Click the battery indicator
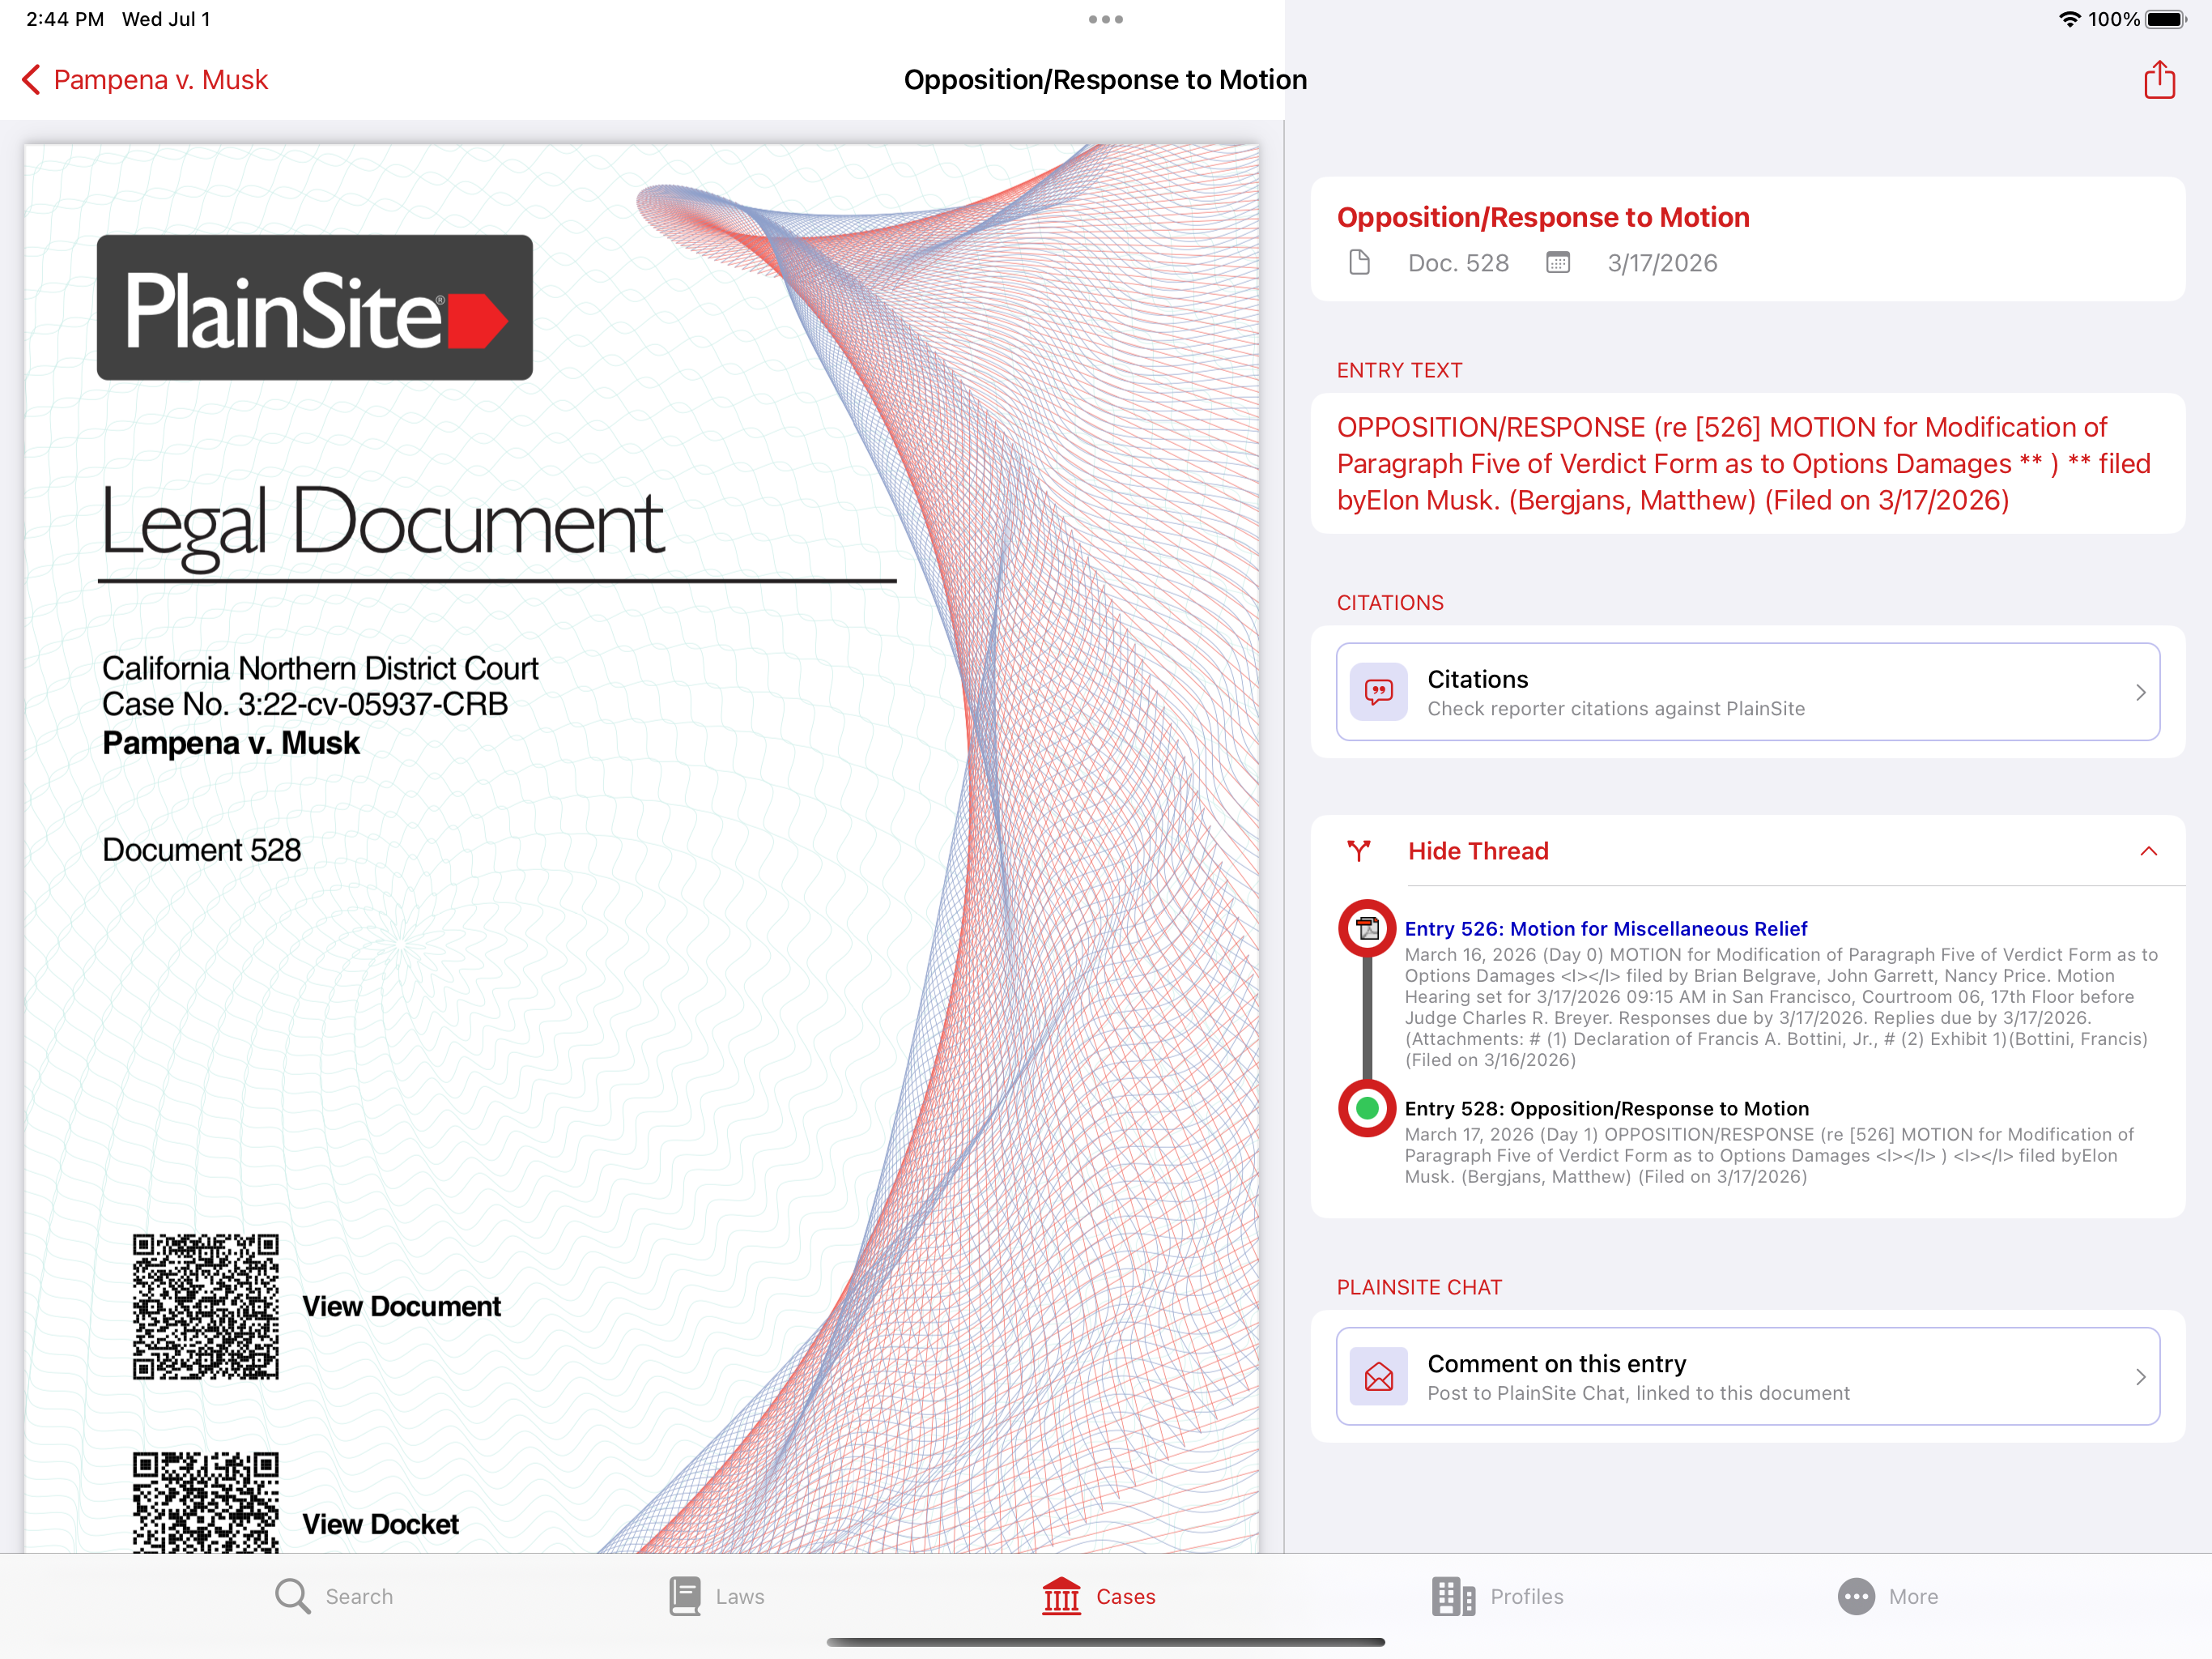 (2166, 19)
